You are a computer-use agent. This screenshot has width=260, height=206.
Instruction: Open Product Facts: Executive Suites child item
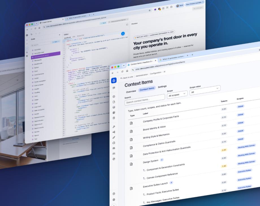point(163,192)
